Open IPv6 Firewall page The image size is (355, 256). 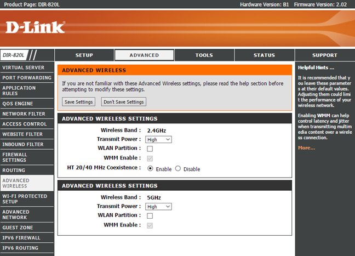pyautogui.click(x=27, y=238)
